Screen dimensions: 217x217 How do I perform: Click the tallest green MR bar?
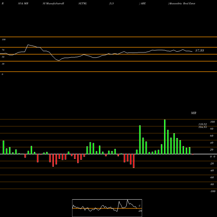[x=164, y=137]
